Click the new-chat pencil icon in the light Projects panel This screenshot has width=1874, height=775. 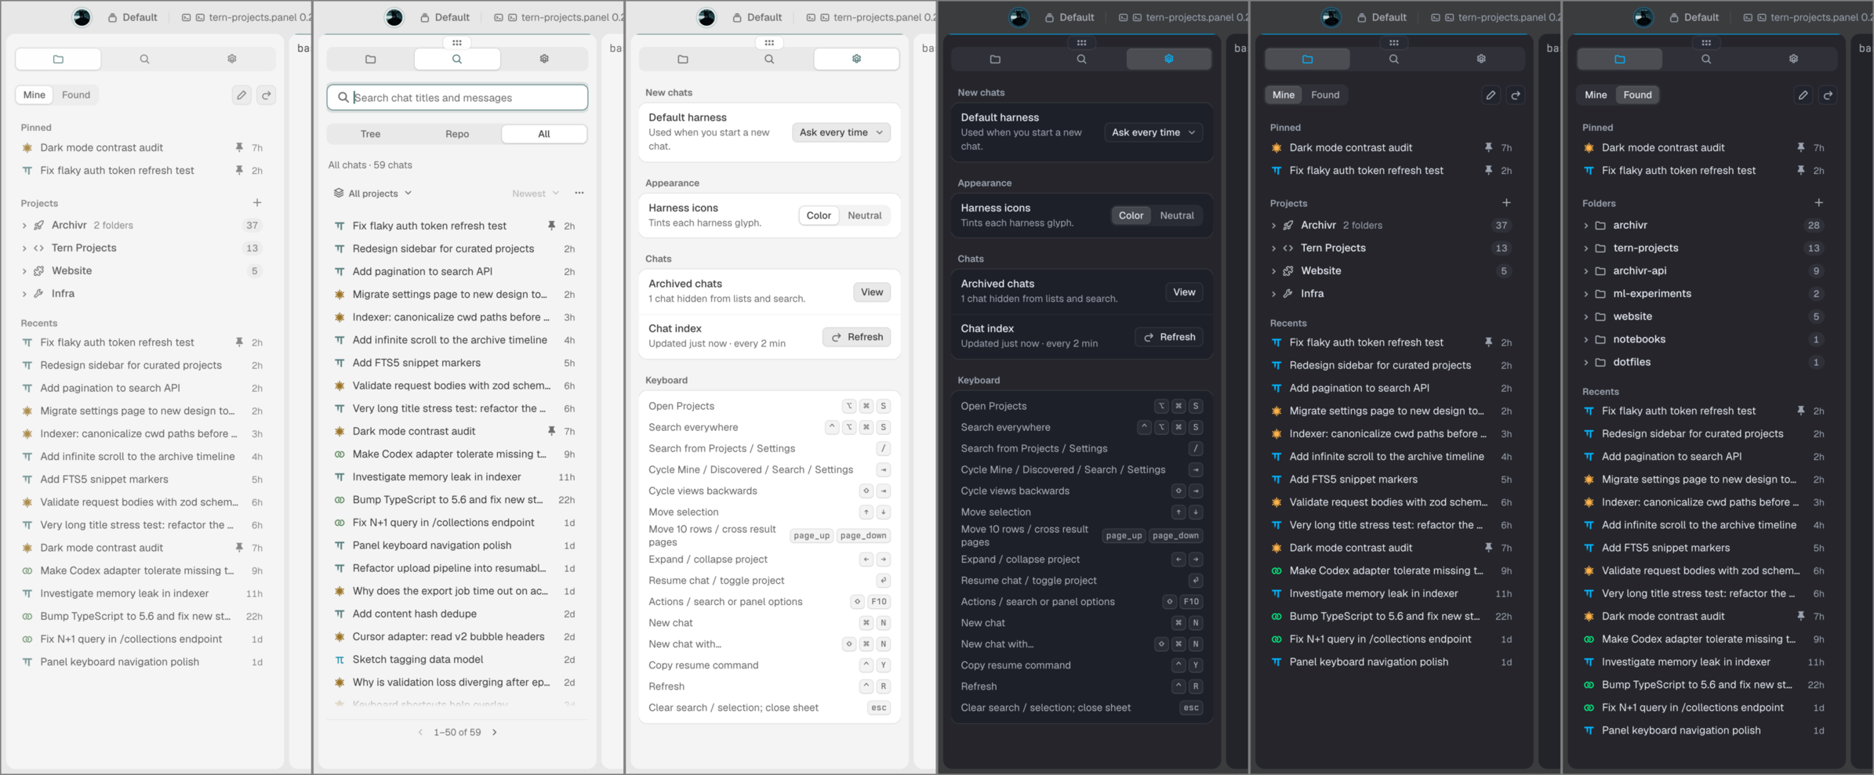point(242,95)
